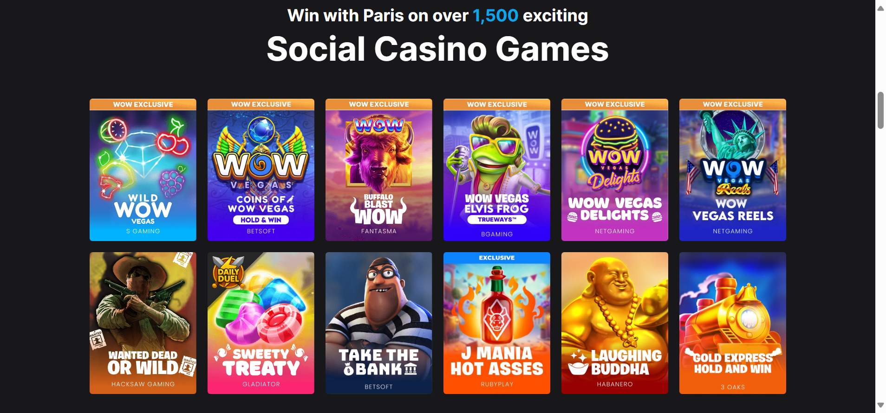886x413 pixels.
Task: Open Take the Bank by Betsoft
Action: (x=379, y=323)
